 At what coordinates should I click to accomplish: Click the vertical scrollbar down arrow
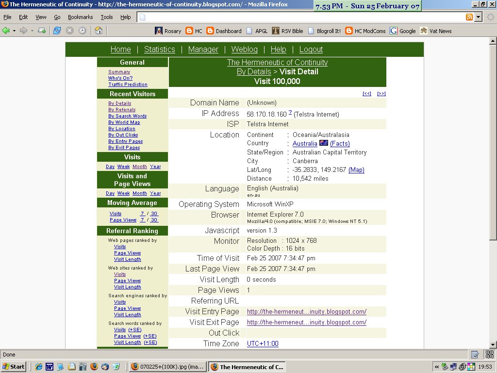coord(493,344)
